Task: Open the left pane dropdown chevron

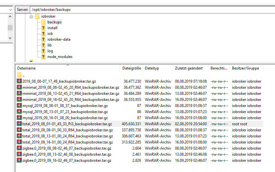Action: [x=11, y=10]
